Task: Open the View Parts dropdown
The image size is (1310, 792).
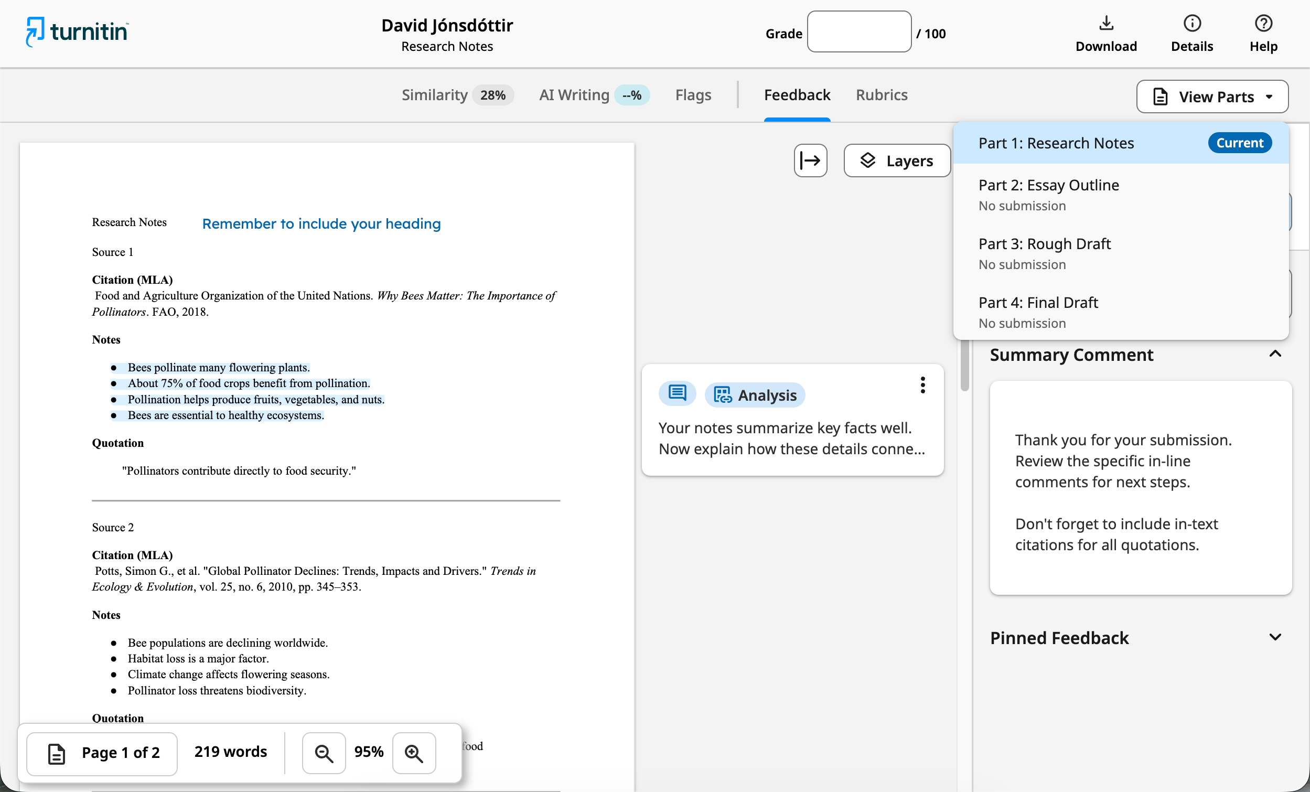Action: tap(1212, 97)
